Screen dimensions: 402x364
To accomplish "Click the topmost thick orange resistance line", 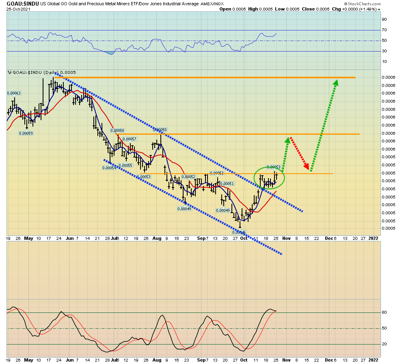I will pos(203,77).
